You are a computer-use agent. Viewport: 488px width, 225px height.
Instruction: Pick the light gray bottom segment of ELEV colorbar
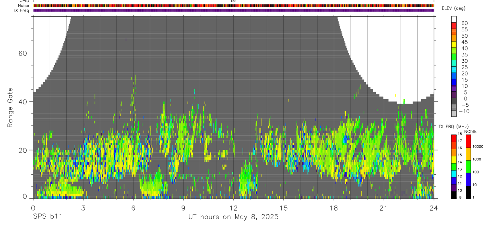454,113
